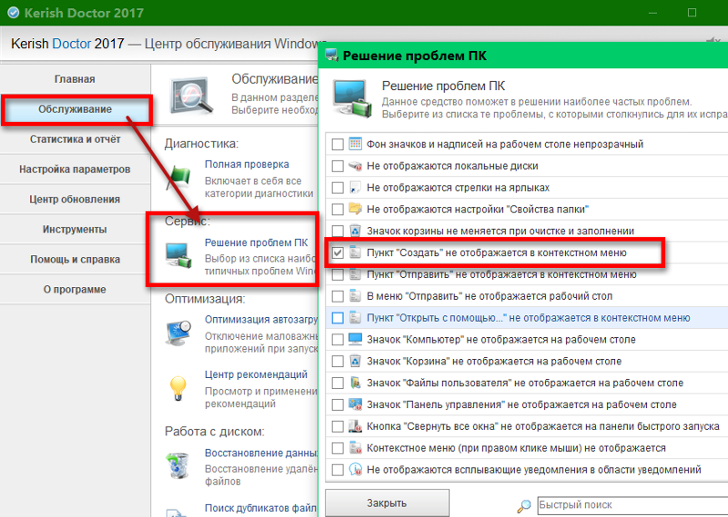Click the Закрыть button in the dialog
This screenshot has width=728, height=517.
pyautogui.click(x=388, y=503)
